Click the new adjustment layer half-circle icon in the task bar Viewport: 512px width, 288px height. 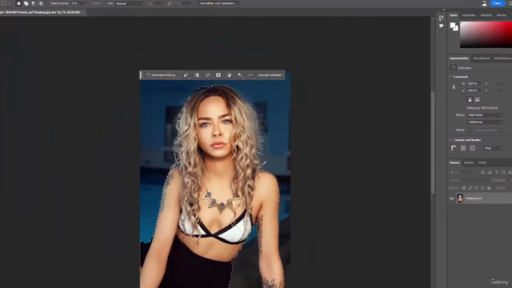tap(229, 75)
